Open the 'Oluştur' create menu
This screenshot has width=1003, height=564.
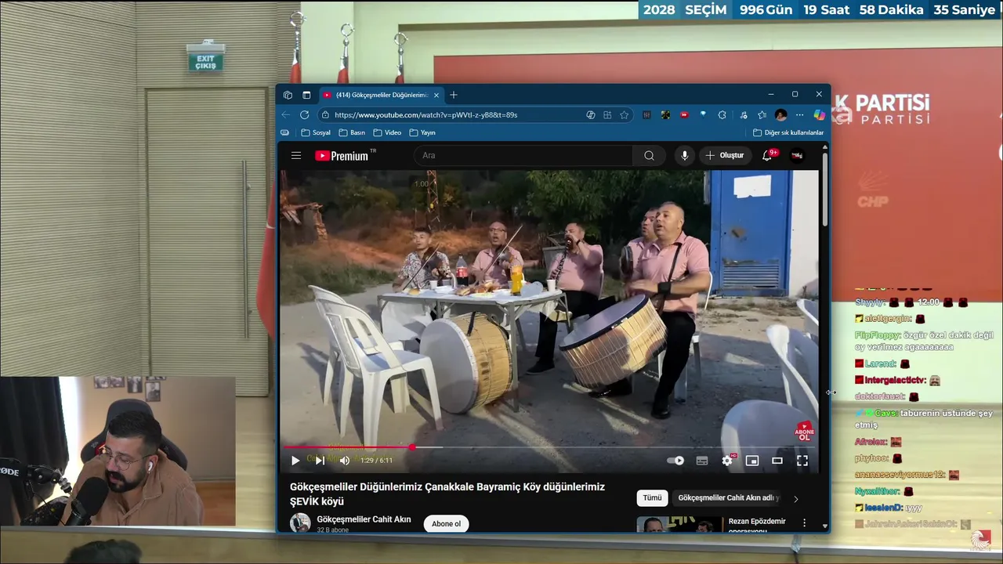click(725, 155)
